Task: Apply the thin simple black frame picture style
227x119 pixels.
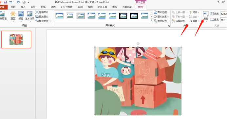Action: (144, 16)
